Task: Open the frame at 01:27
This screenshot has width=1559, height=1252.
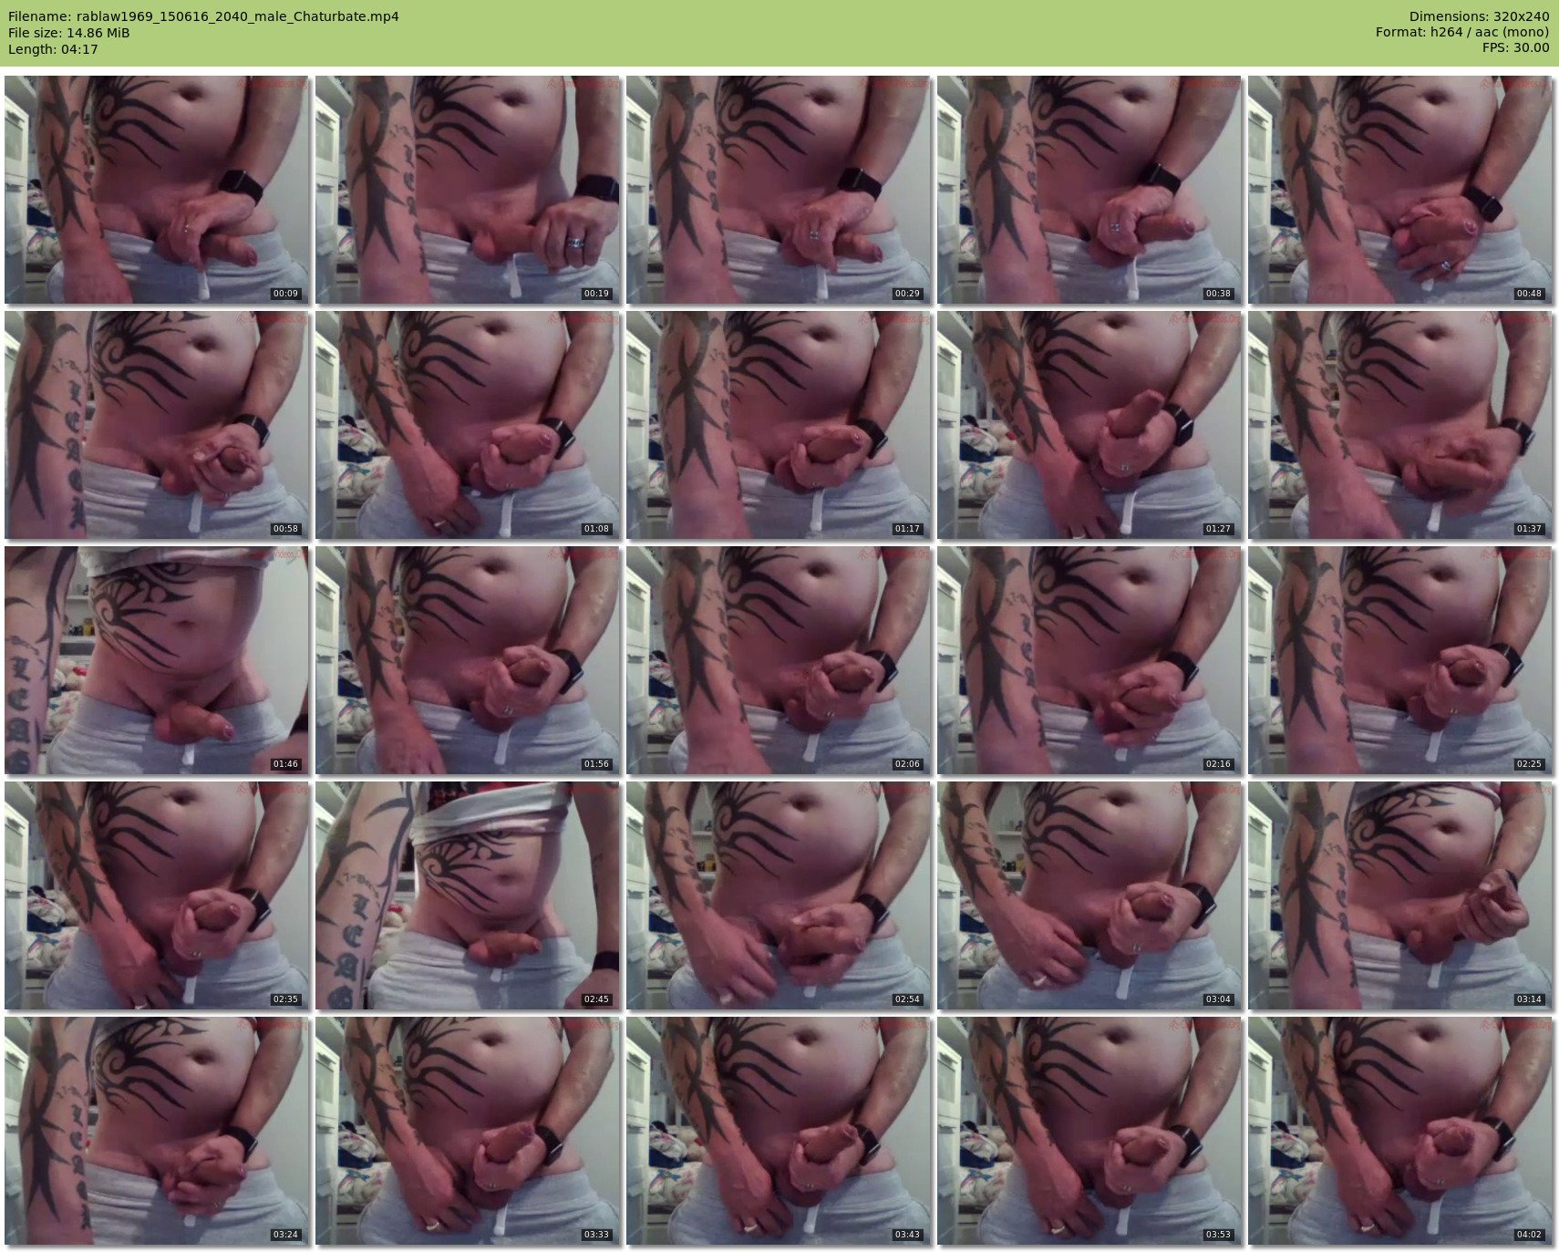Action: (1089, 425)
